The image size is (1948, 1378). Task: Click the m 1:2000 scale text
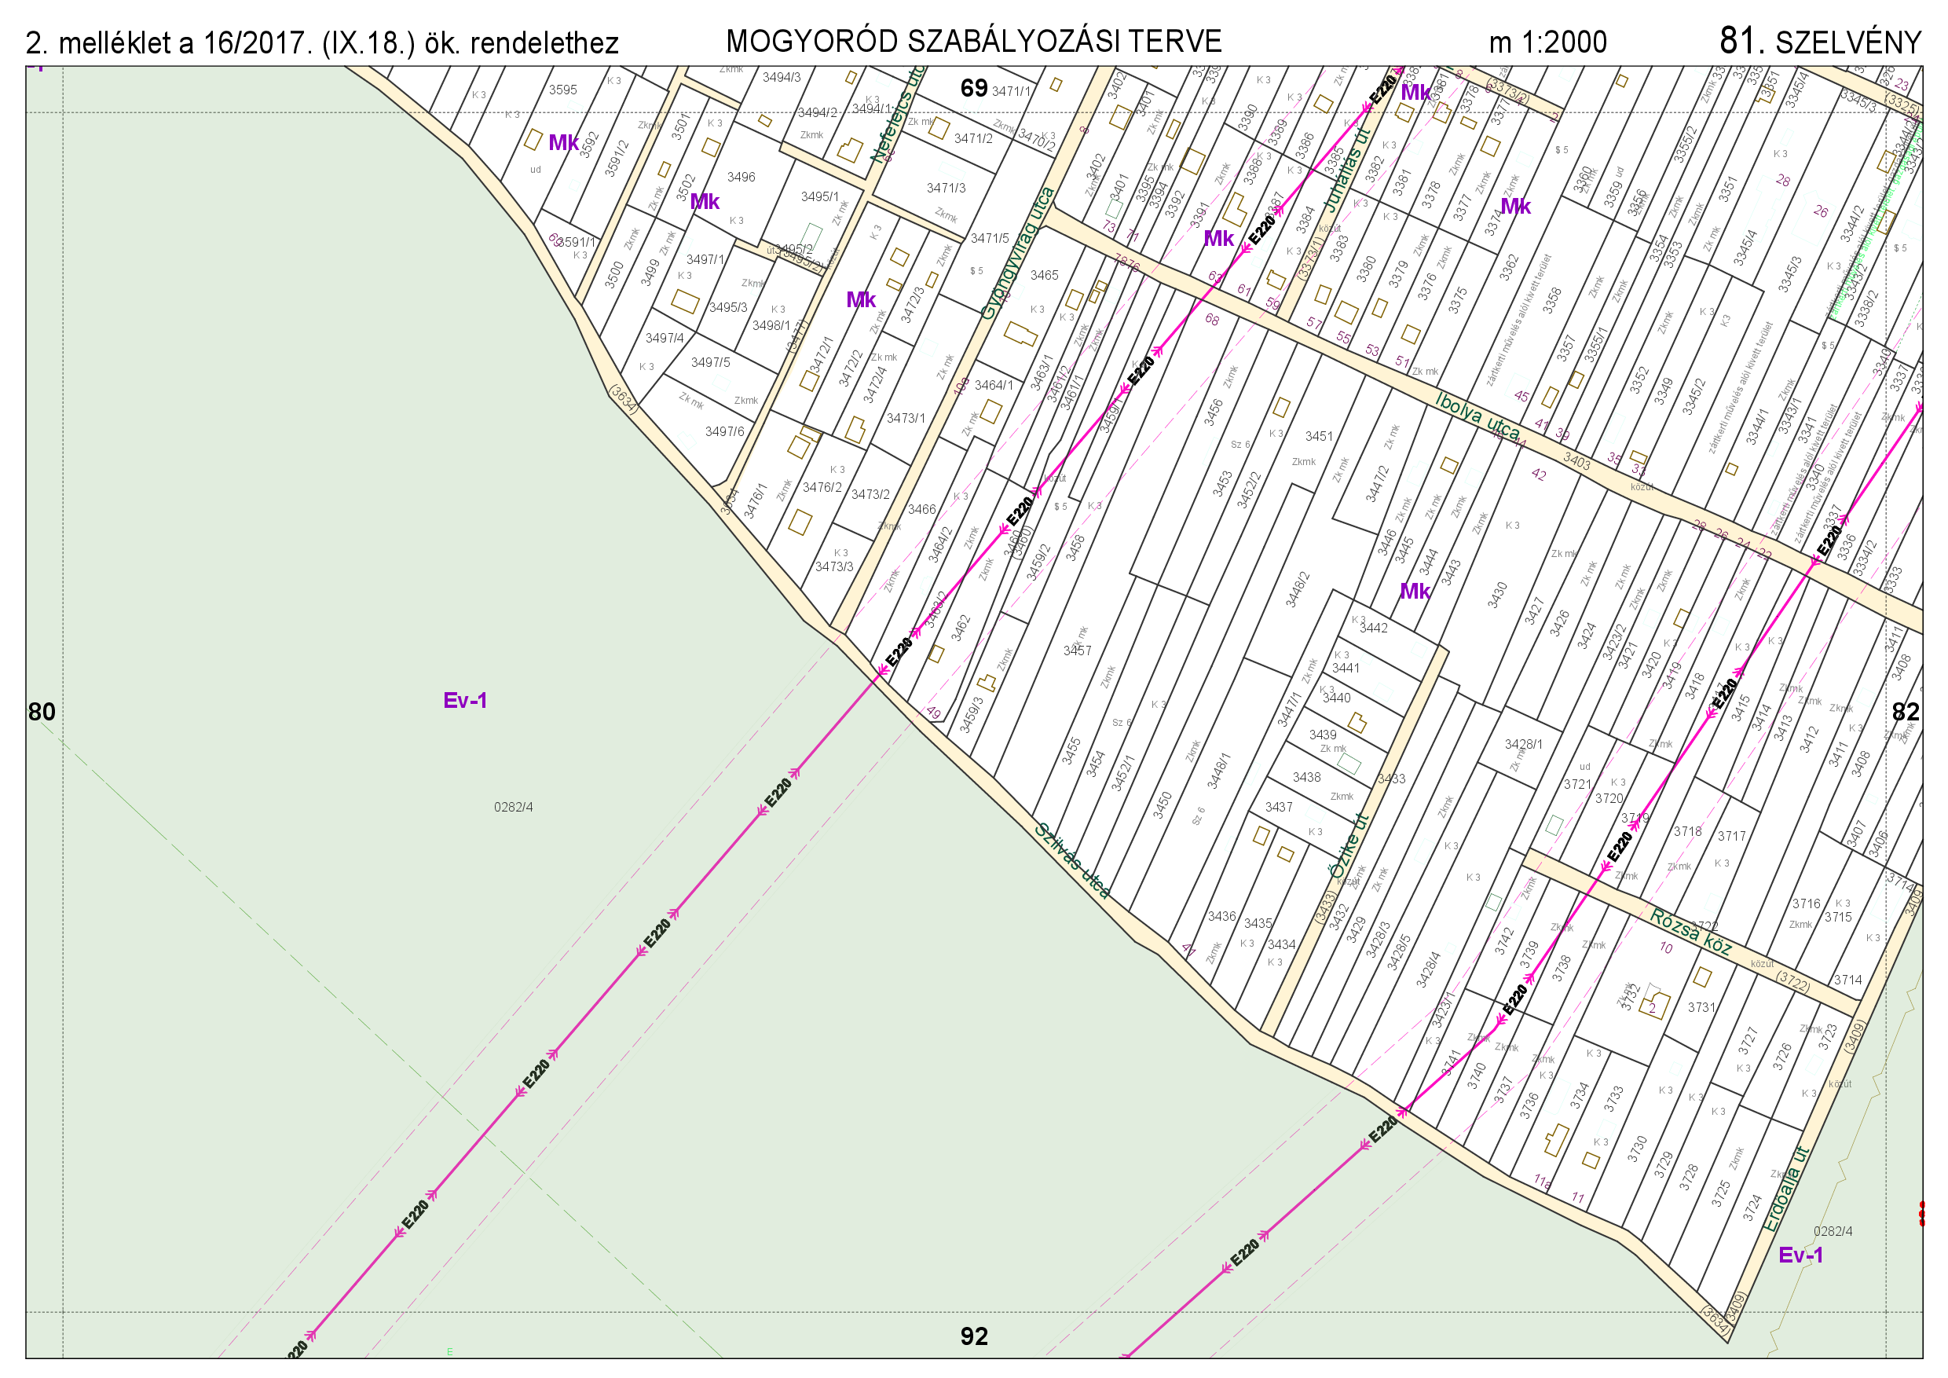1547,42
